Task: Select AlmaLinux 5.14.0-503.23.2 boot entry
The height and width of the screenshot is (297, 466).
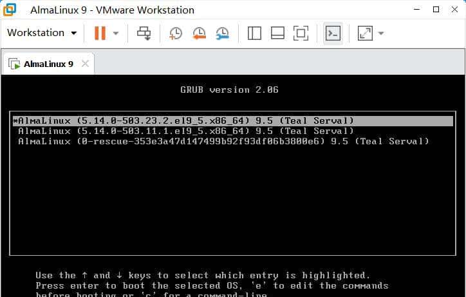Action: [x=233, y=121]
